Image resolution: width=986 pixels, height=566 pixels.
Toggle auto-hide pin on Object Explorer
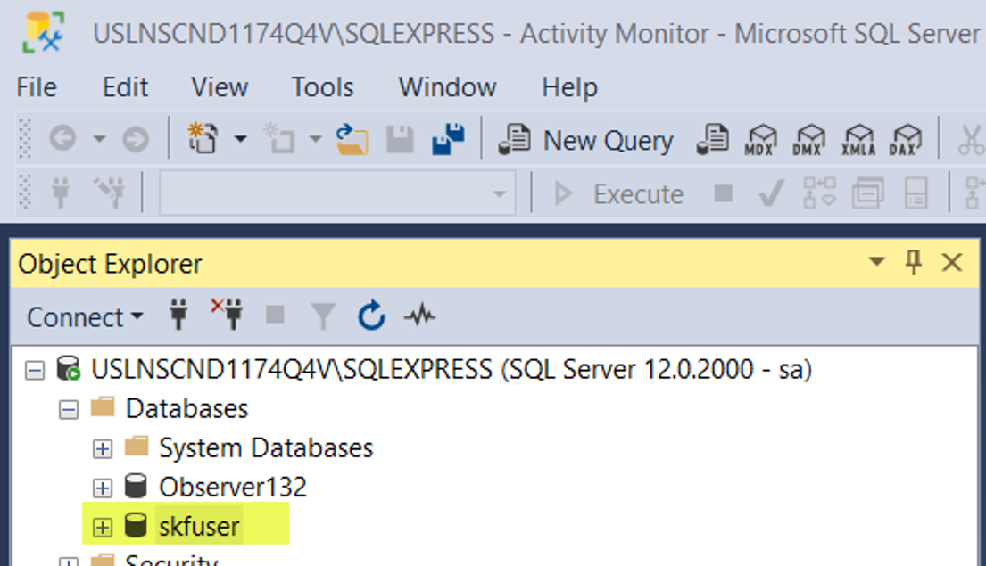tap(913, 262)
